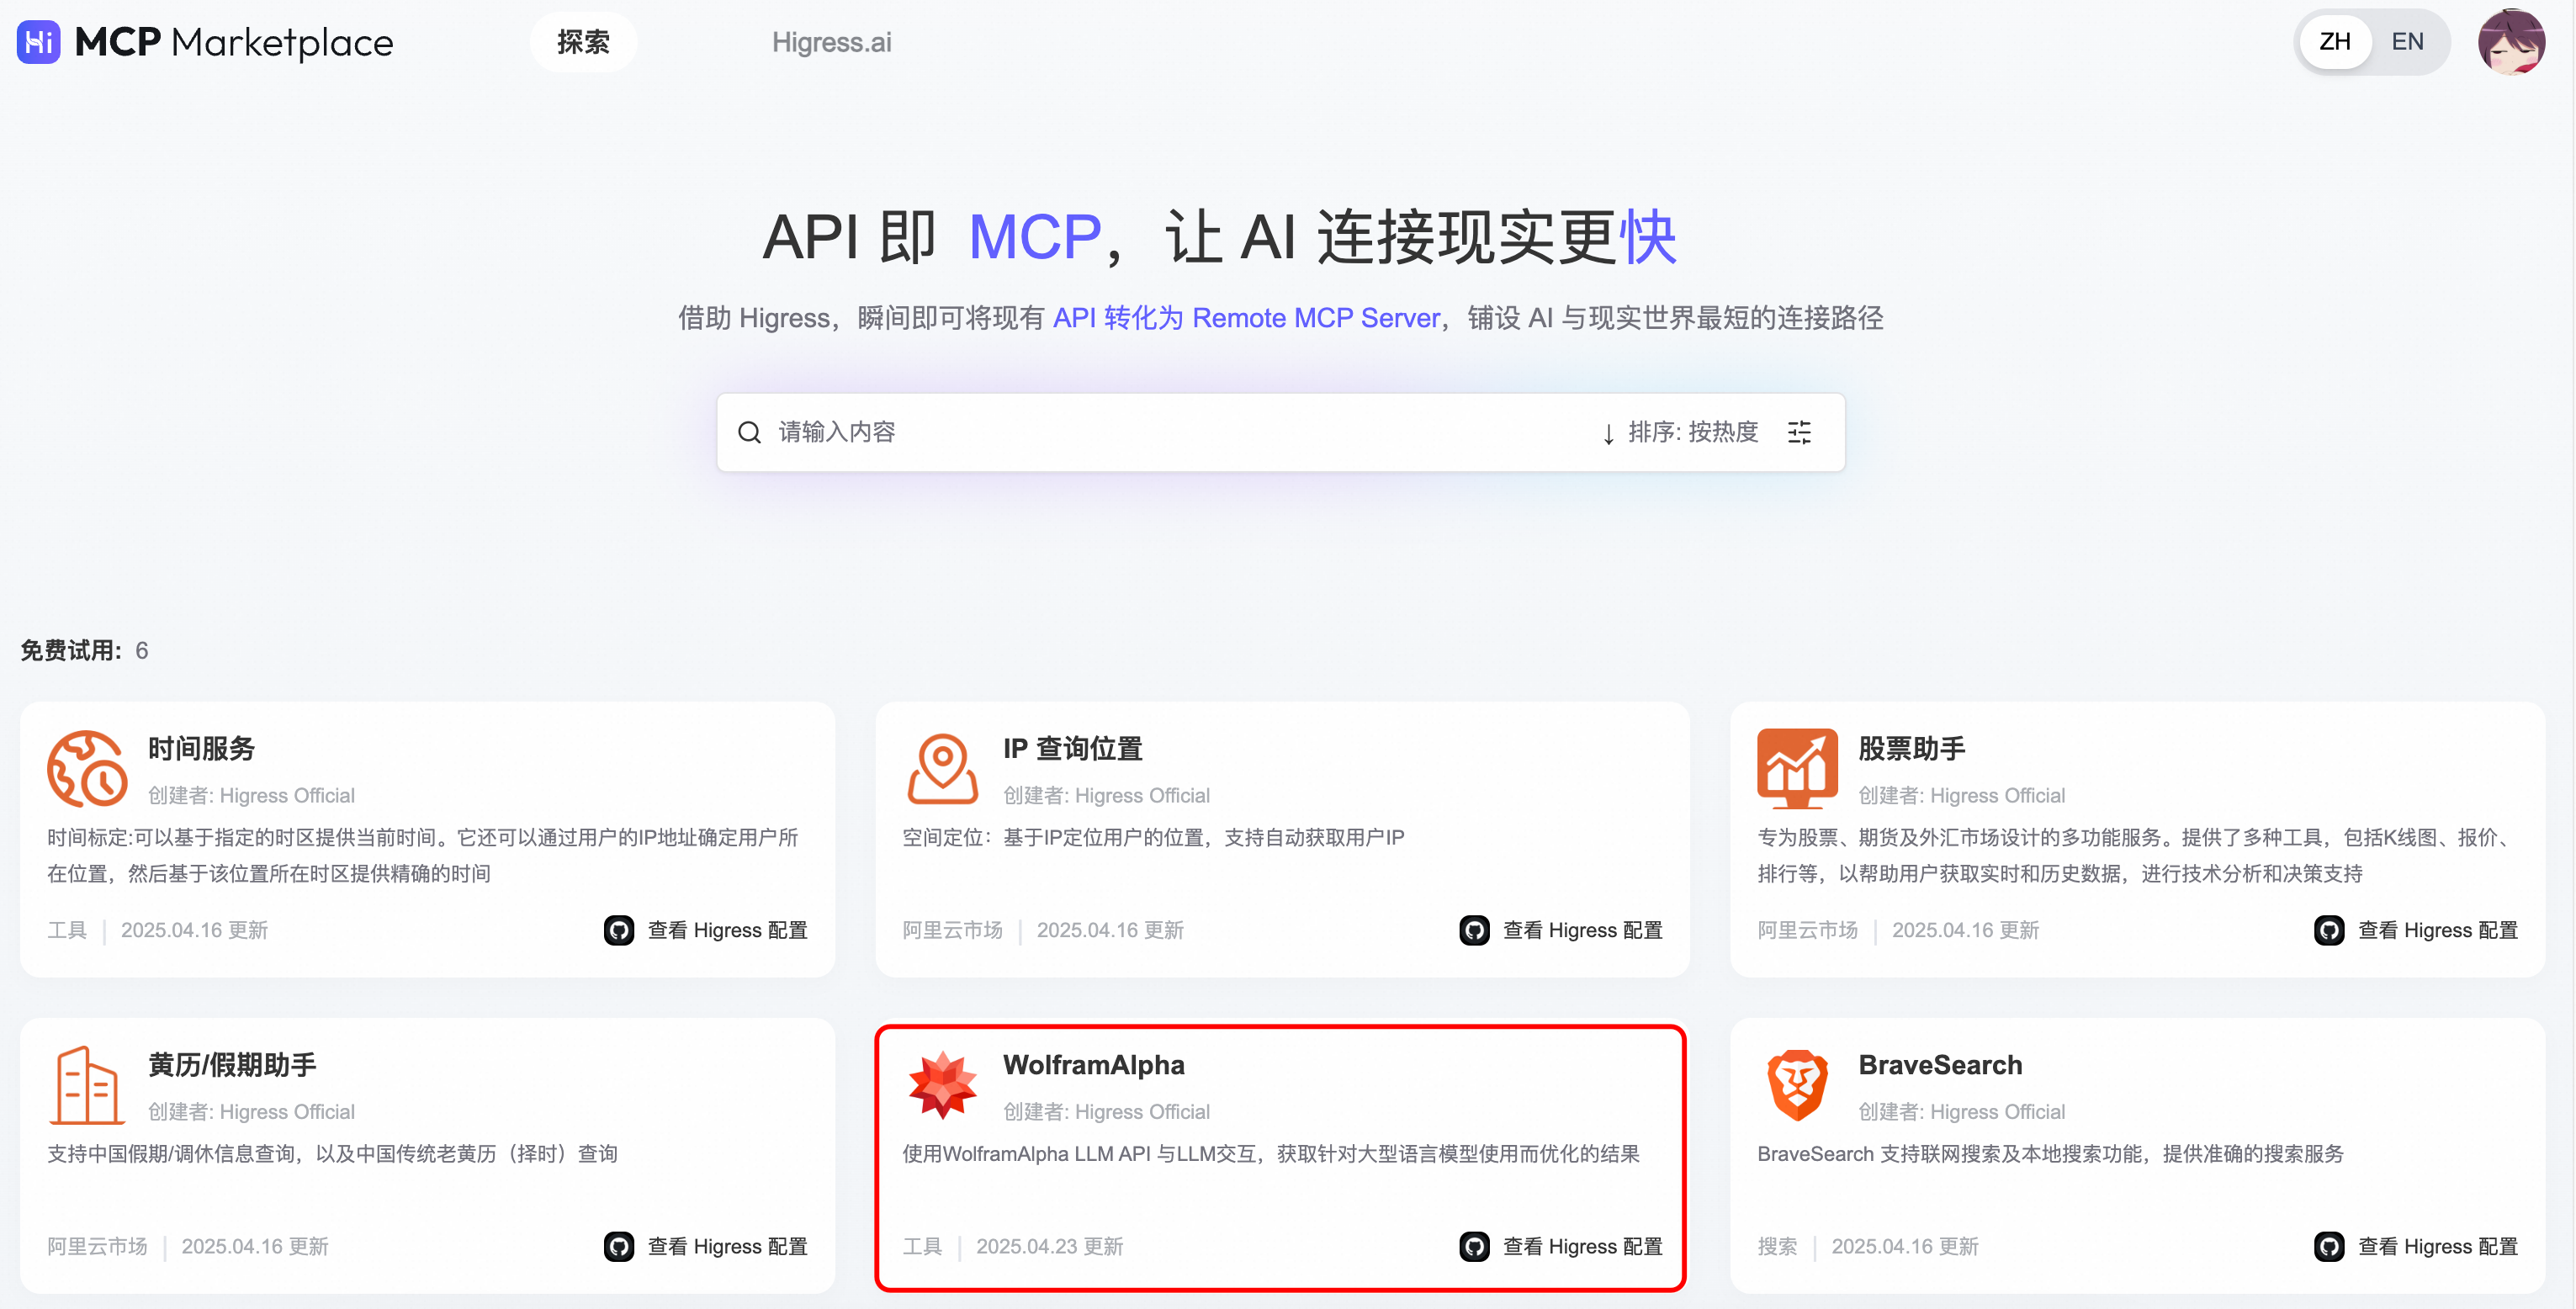This screenshot has height=1309, width=2576.
Task: Click the Higress Hi logo icon
Action: pos(38,42)
